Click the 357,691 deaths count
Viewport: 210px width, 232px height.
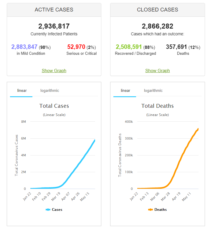176,47
